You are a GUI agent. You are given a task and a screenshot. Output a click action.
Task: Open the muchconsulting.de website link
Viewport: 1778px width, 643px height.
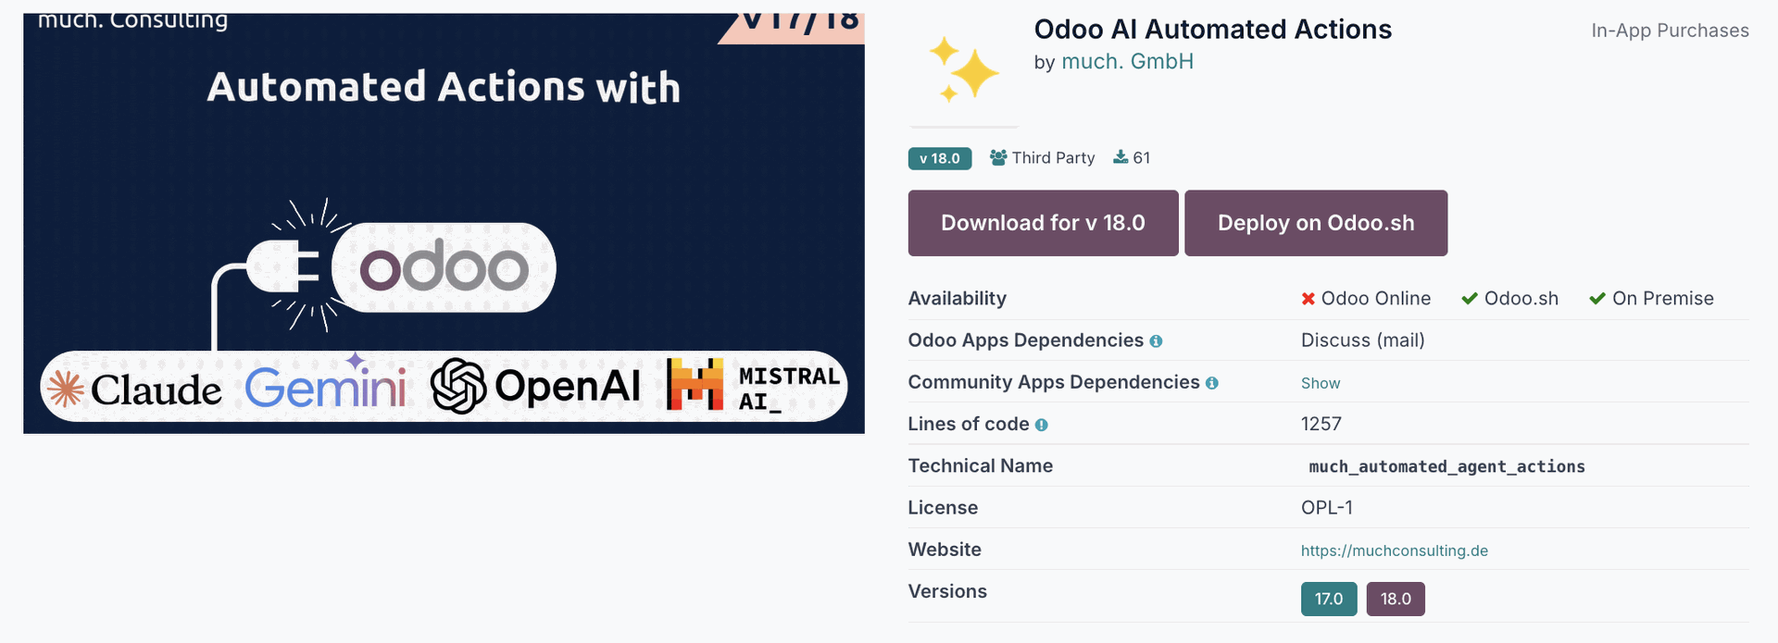[1394, 550]
